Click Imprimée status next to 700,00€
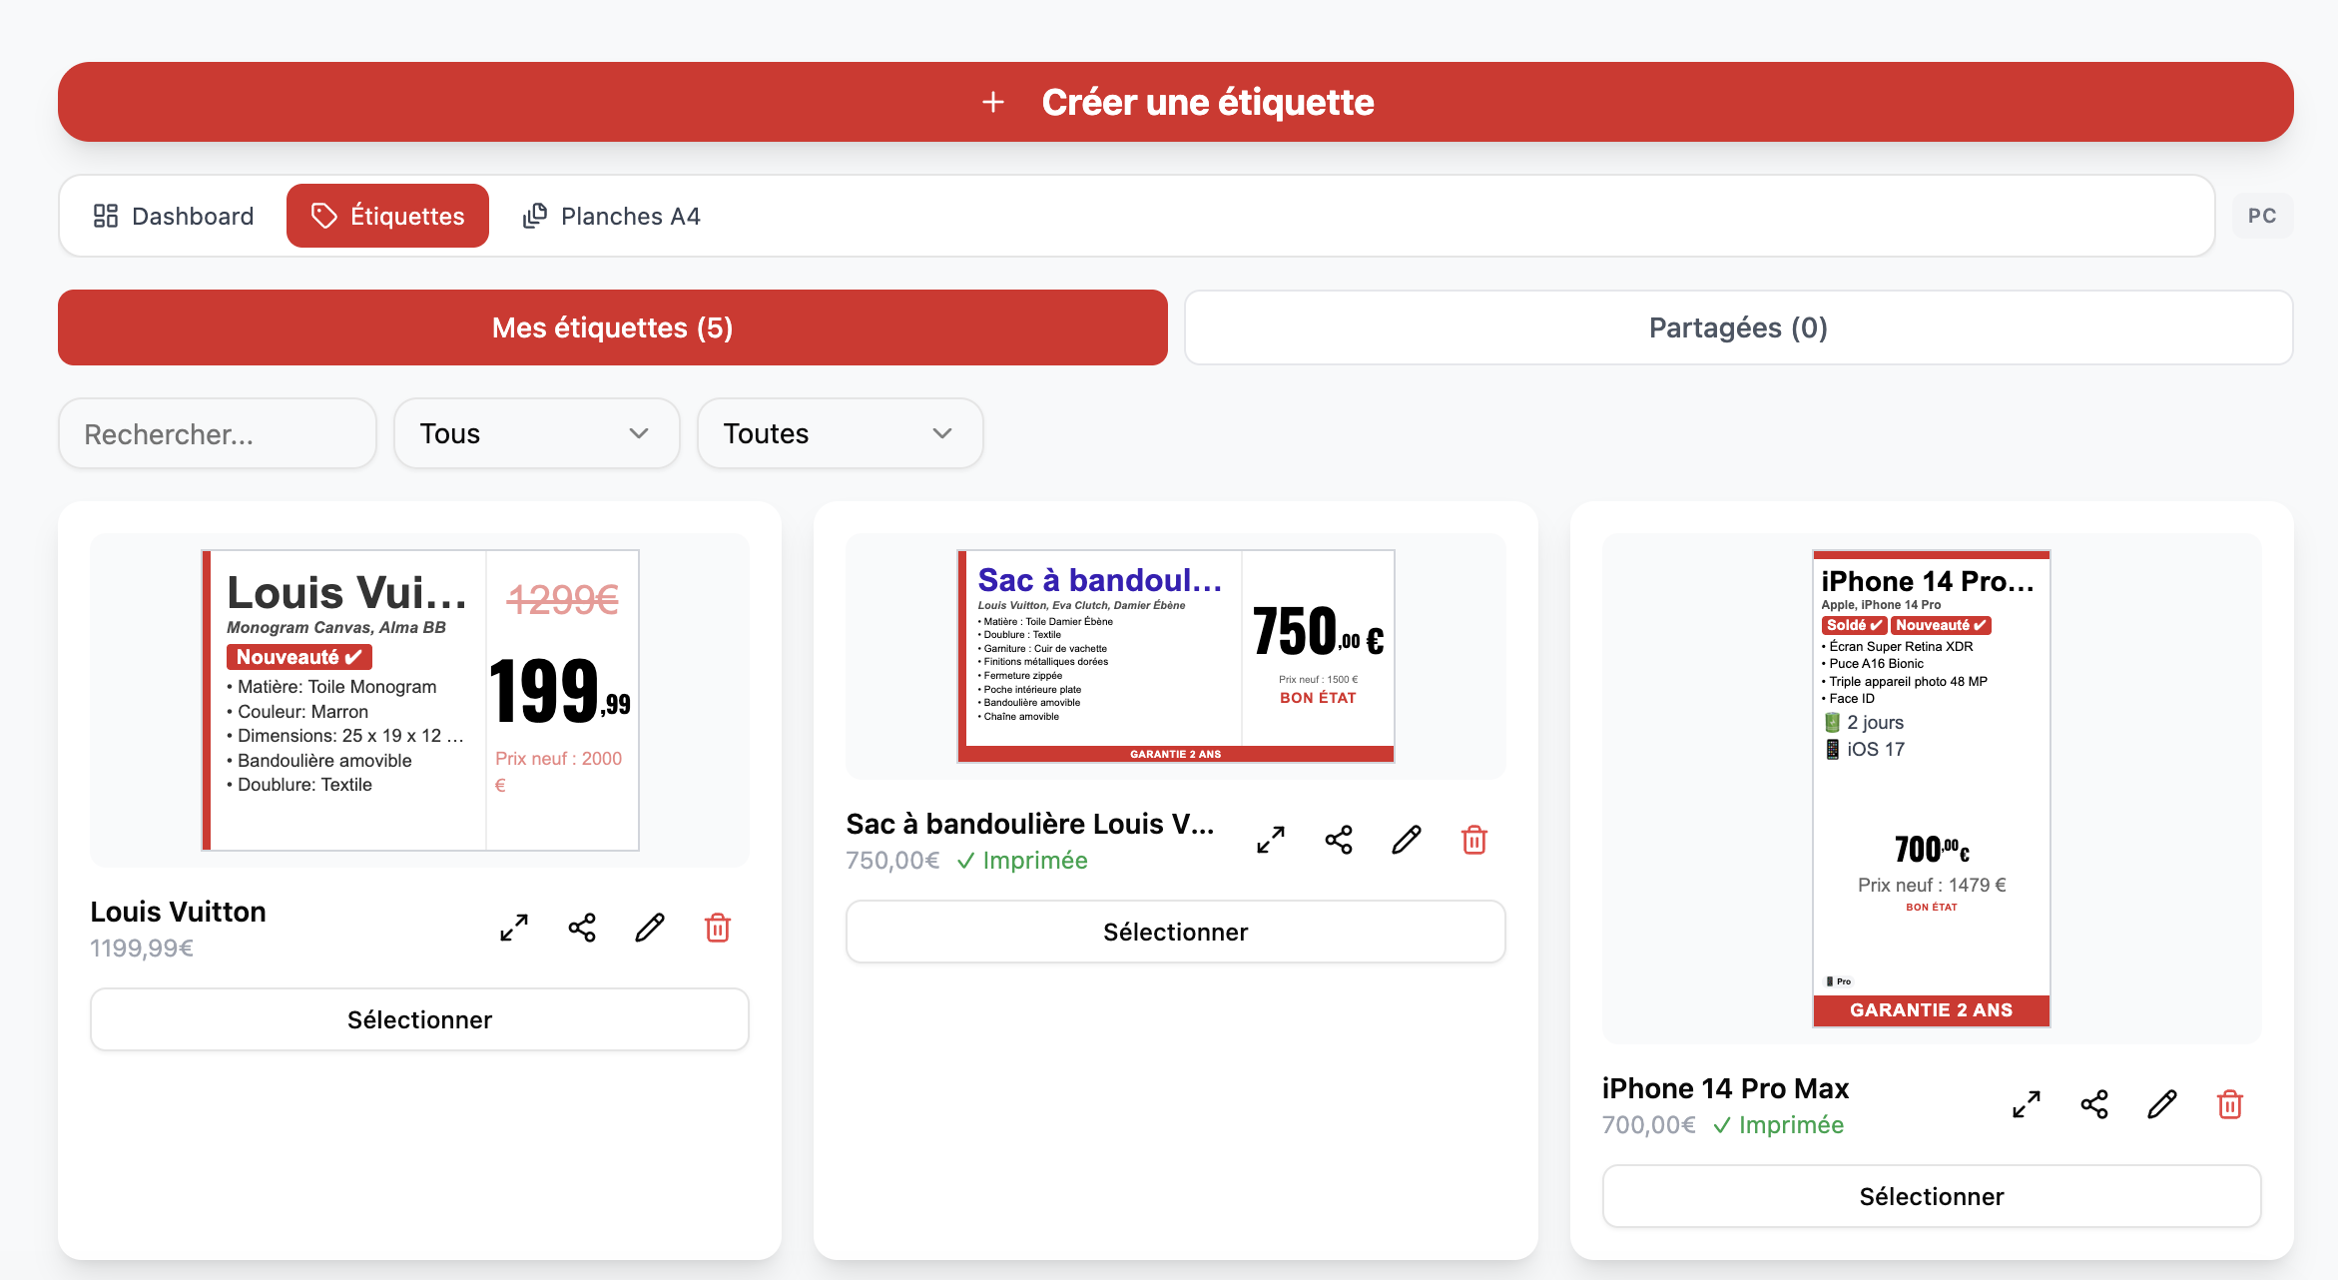The height and width of the screenshot is (1280, 2338). coord(1778,1125)
